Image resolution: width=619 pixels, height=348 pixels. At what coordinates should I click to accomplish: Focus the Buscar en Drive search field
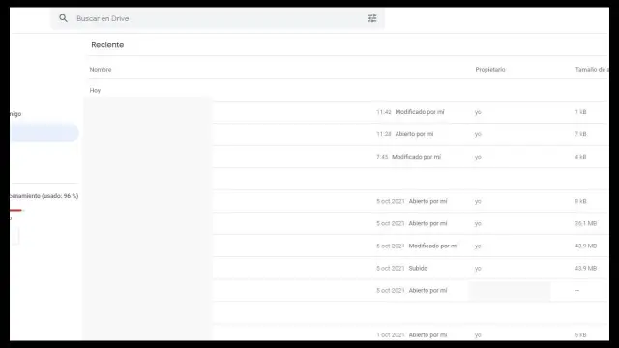point(217,18)
